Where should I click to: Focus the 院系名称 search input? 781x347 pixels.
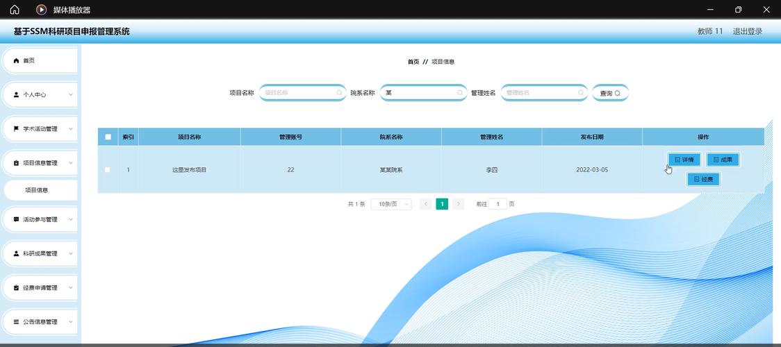(423, 92)
